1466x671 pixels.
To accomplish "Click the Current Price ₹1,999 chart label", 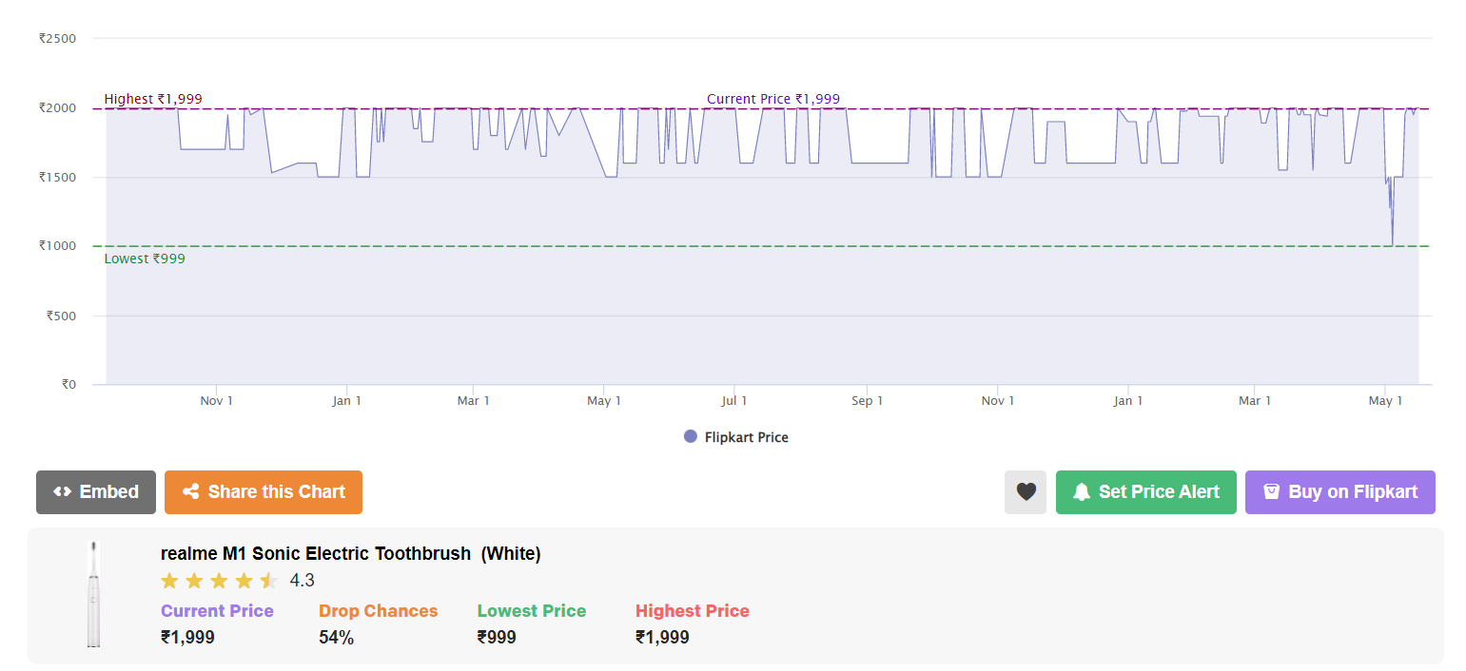I will coord(772,99).
